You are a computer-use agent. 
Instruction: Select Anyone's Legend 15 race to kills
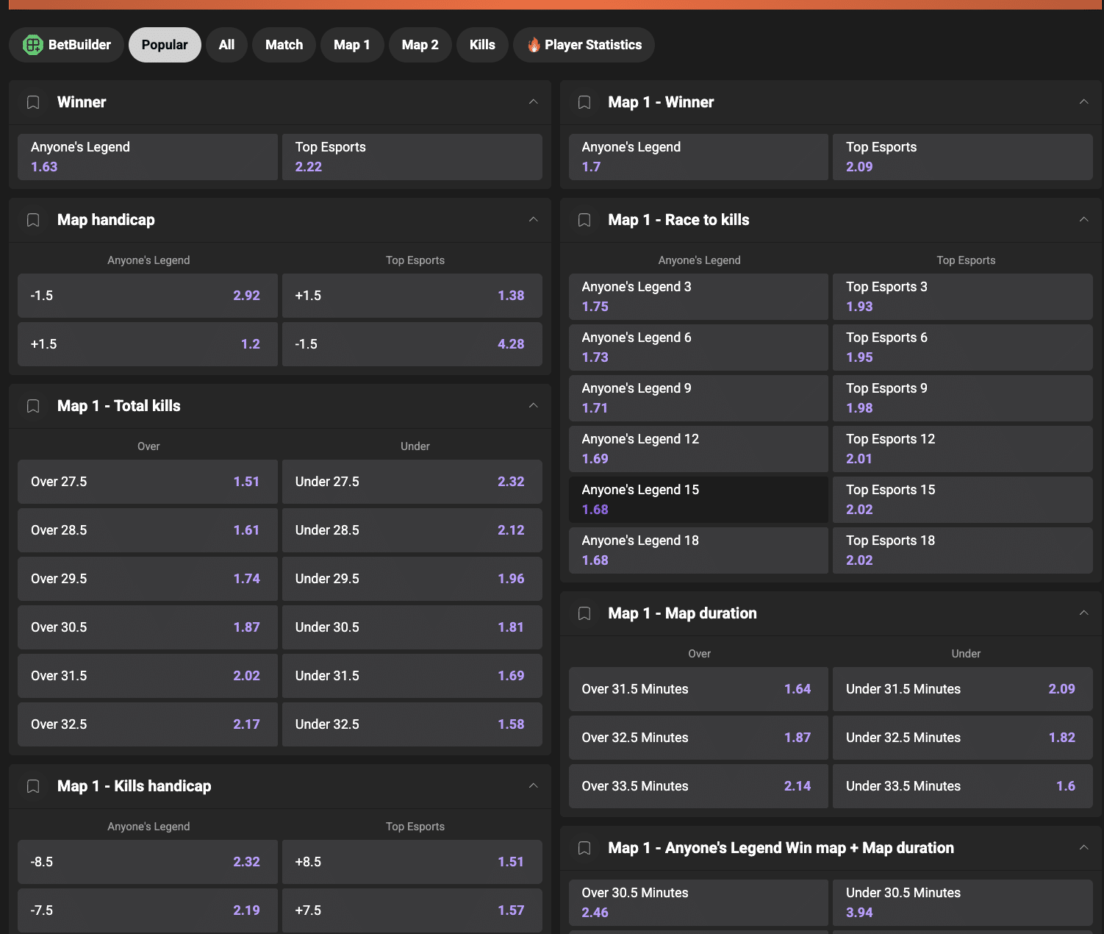click(x=698, y=499)
